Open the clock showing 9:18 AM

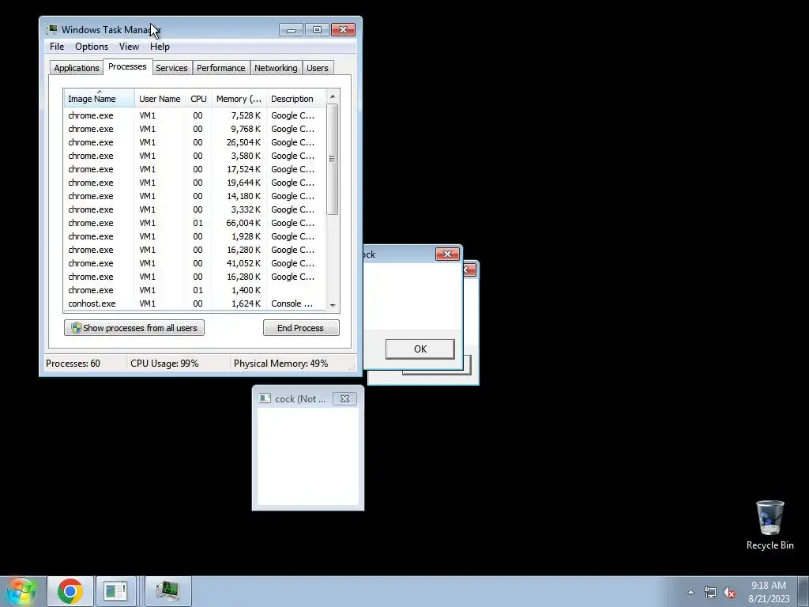tap(769, 591)
